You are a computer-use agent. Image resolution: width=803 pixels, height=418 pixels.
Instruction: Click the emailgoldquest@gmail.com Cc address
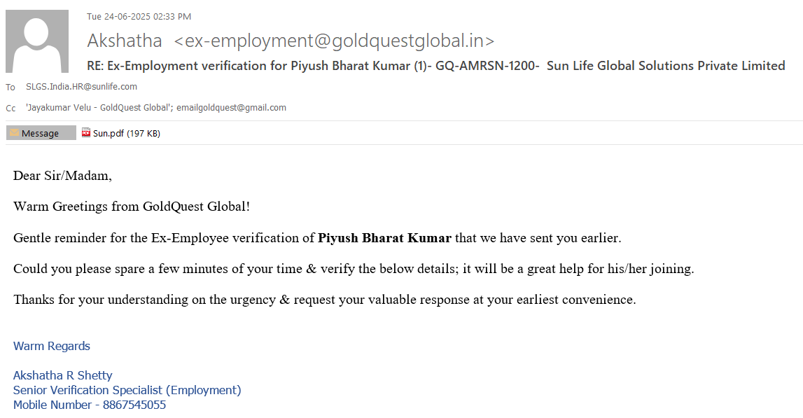(x=231, y=108)
